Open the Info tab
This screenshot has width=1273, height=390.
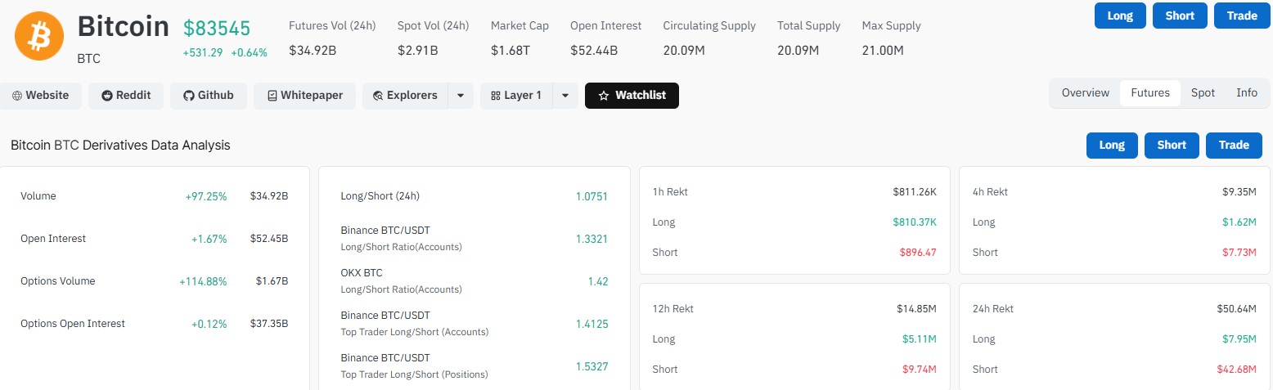(x=1247, y=93)
